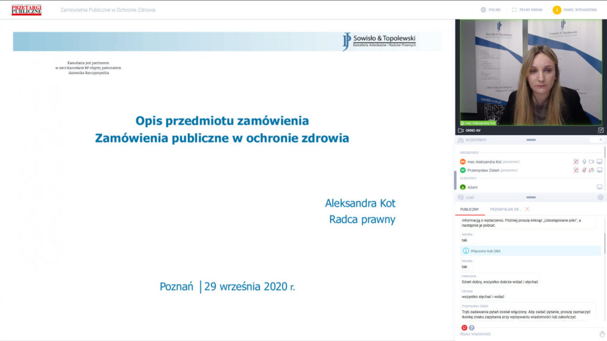
Task: Open chat settings gear icon
Action: point(600,198)
